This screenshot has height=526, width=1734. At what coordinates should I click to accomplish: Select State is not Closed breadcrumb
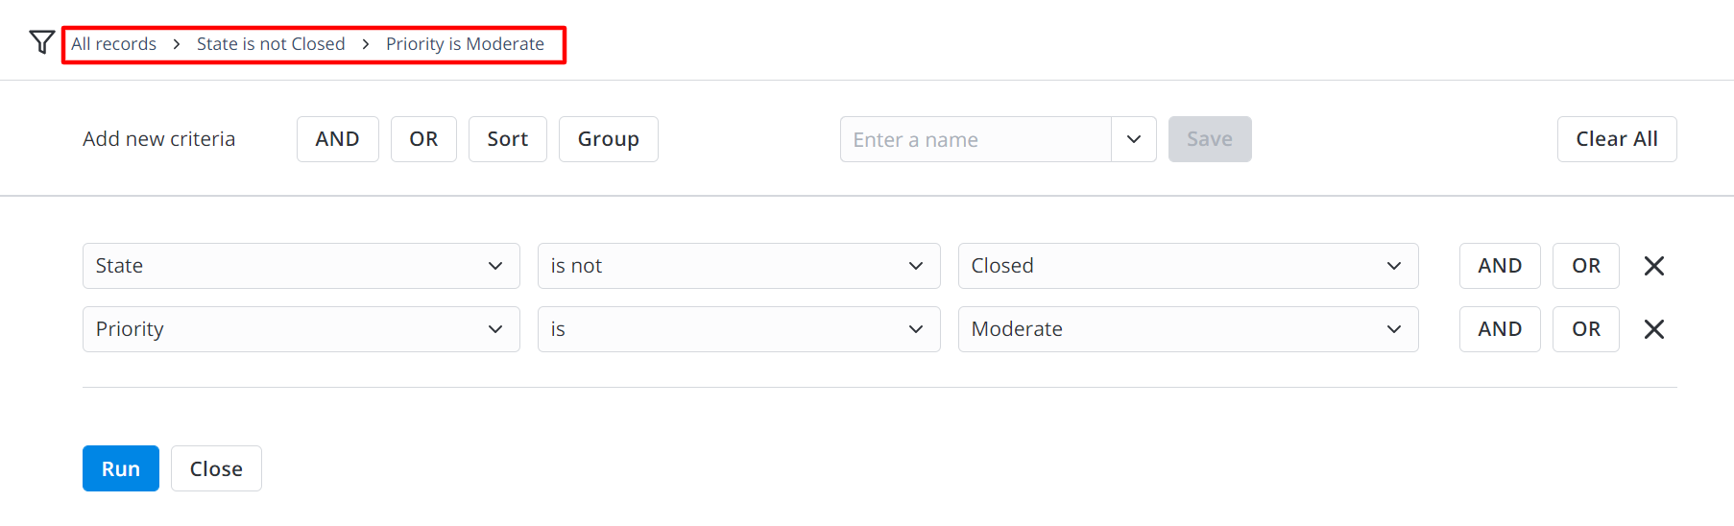tap(271, 44)
